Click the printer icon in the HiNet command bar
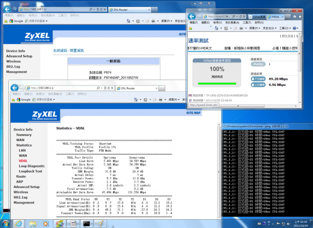This screenshot has height=228, width=313. pyautogui.click(x=241, y=28)
